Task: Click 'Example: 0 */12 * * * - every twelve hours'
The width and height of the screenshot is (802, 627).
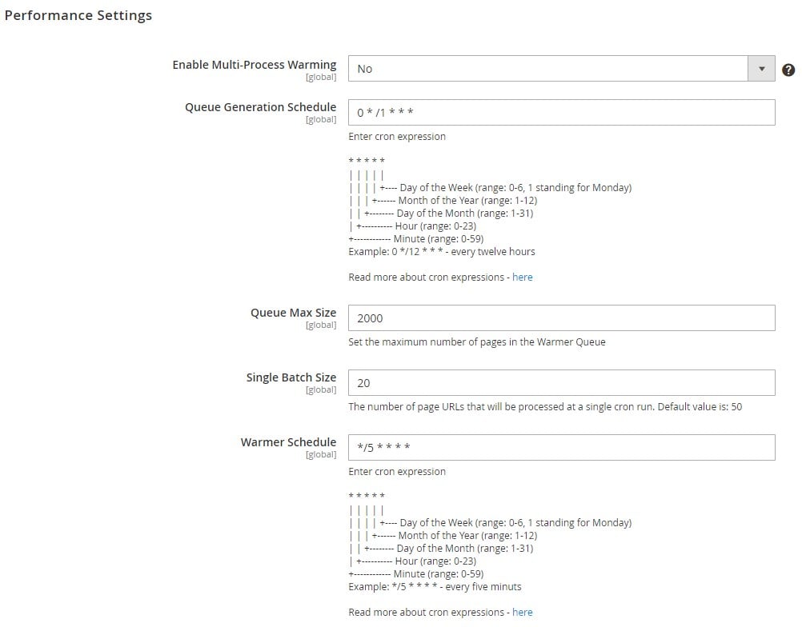Action: point(441,251)
